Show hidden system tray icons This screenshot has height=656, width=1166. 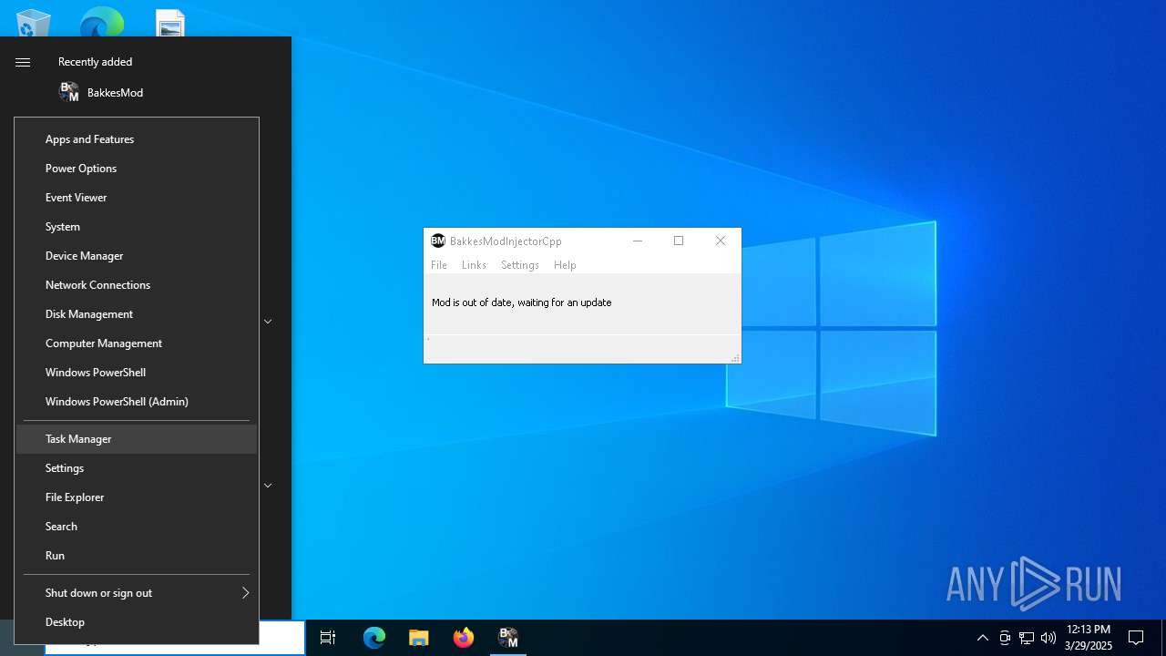coord(982,638)
